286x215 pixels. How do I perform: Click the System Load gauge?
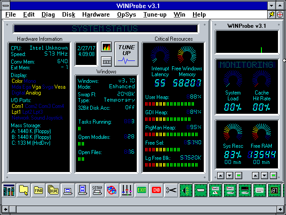coord(233,79)
